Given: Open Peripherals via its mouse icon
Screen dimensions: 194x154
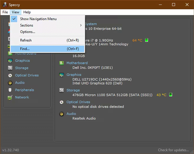Looking at the screenshot, I should (x=10, y=90).
